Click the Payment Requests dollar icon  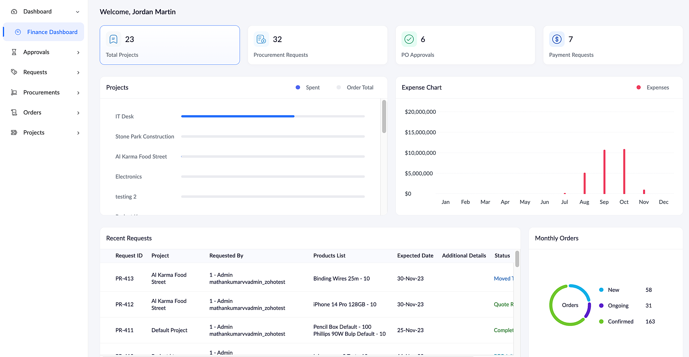pyautogui.click(x=557, y=39)
